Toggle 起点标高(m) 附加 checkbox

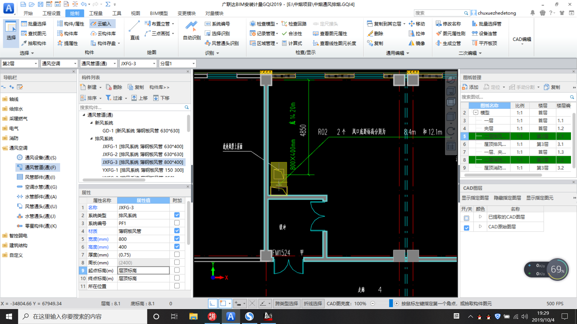[x=177, y=270]
